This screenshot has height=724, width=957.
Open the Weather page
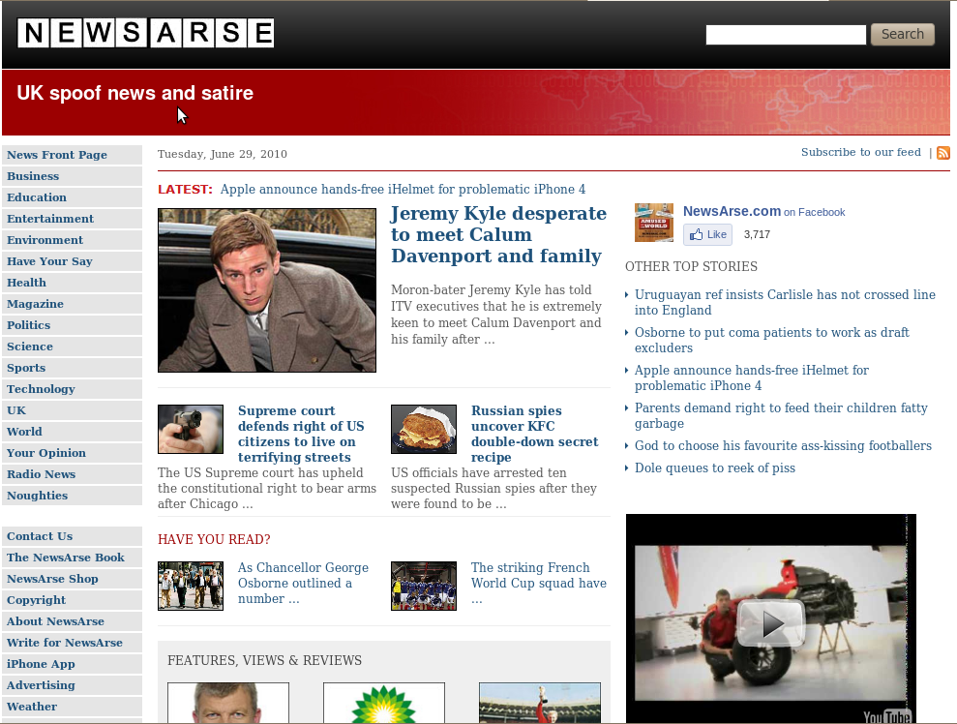(x=72, y=707)
